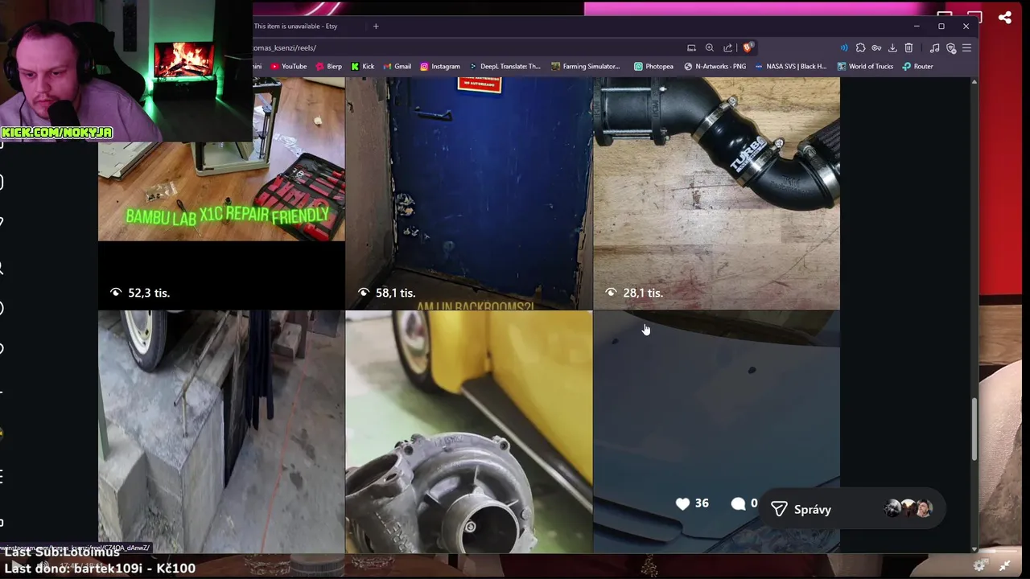
Task: Click the eye views icon reading 58,1 tis.
Action: pyautogui.click(x=364, y=293)
